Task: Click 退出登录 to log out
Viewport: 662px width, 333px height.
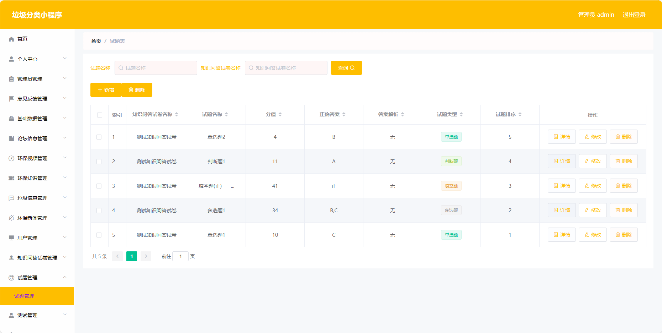Action: point(634,15)
